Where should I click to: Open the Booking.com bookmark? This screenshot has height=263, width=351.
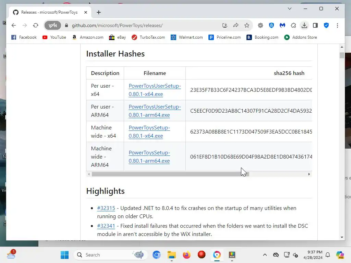(262, 37)
